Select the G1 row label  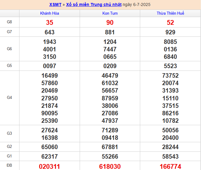[x=9, y=156]
